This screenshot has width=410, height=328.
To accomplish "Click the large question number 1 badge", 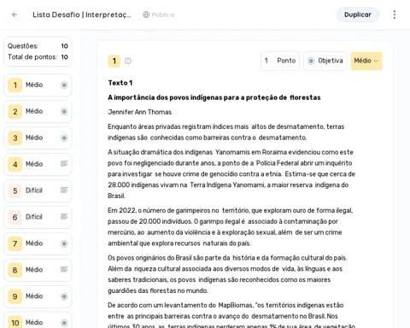I will (x=114, y=61).
